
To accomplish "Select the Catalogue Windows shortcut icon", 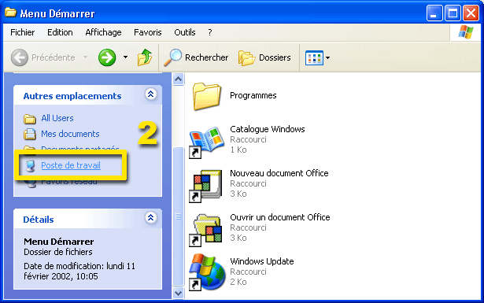I will [x=206, y=142].
